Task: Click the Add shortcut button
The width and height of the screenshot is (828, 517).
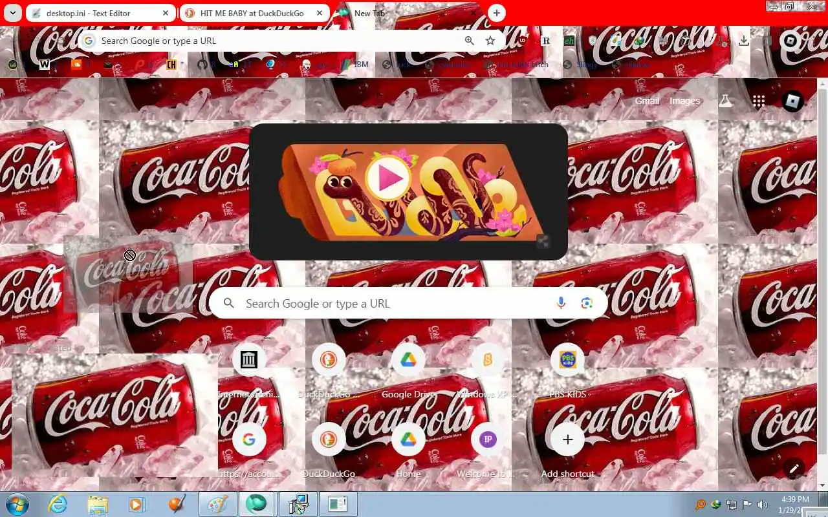Action: pos(567,451)
